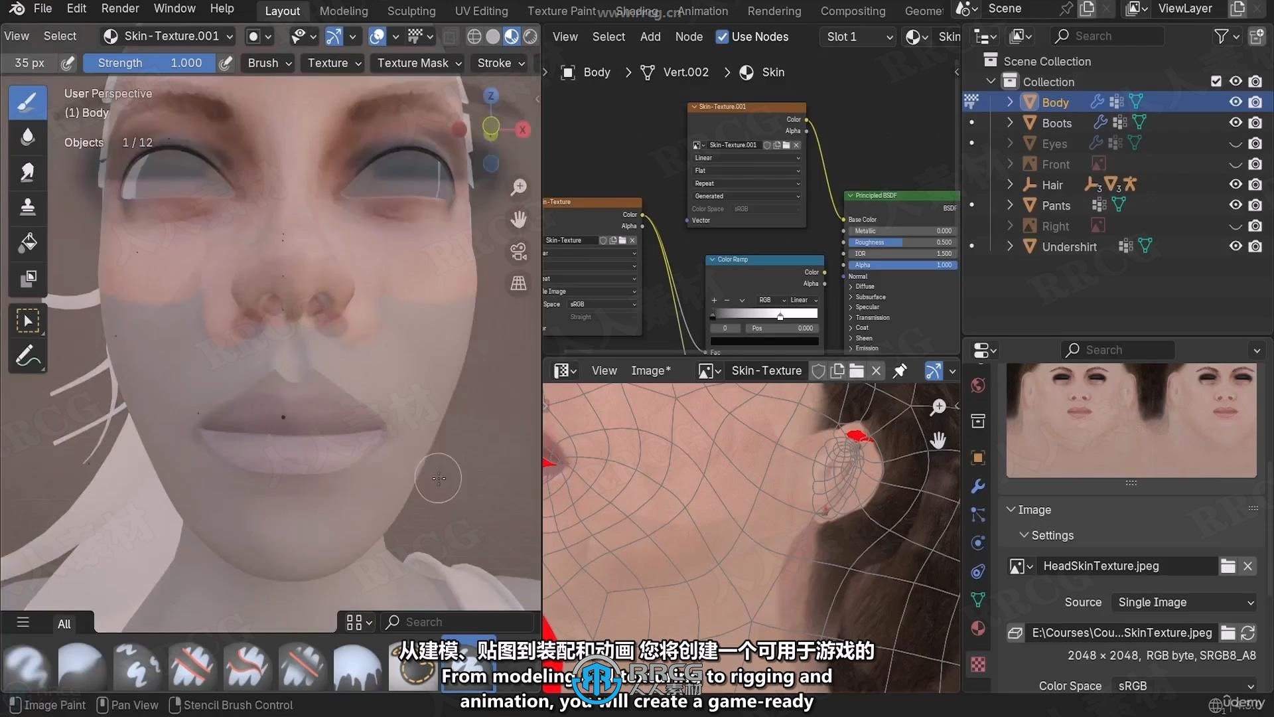Click viewport zoom magnifier icon
Image resolution: width=1274 pixels, height=717 pixels.
518,187
